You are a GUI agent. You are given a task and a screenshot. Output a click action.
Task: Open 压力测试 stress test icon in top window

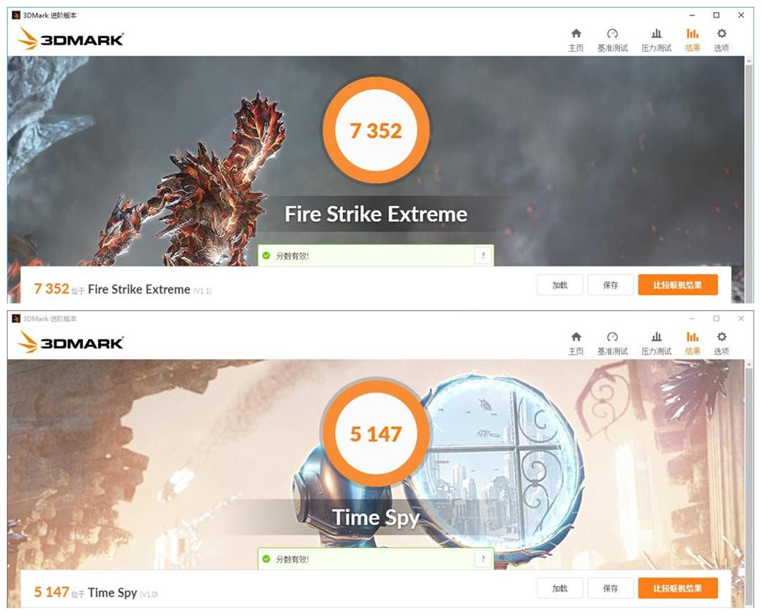(656, 40)
